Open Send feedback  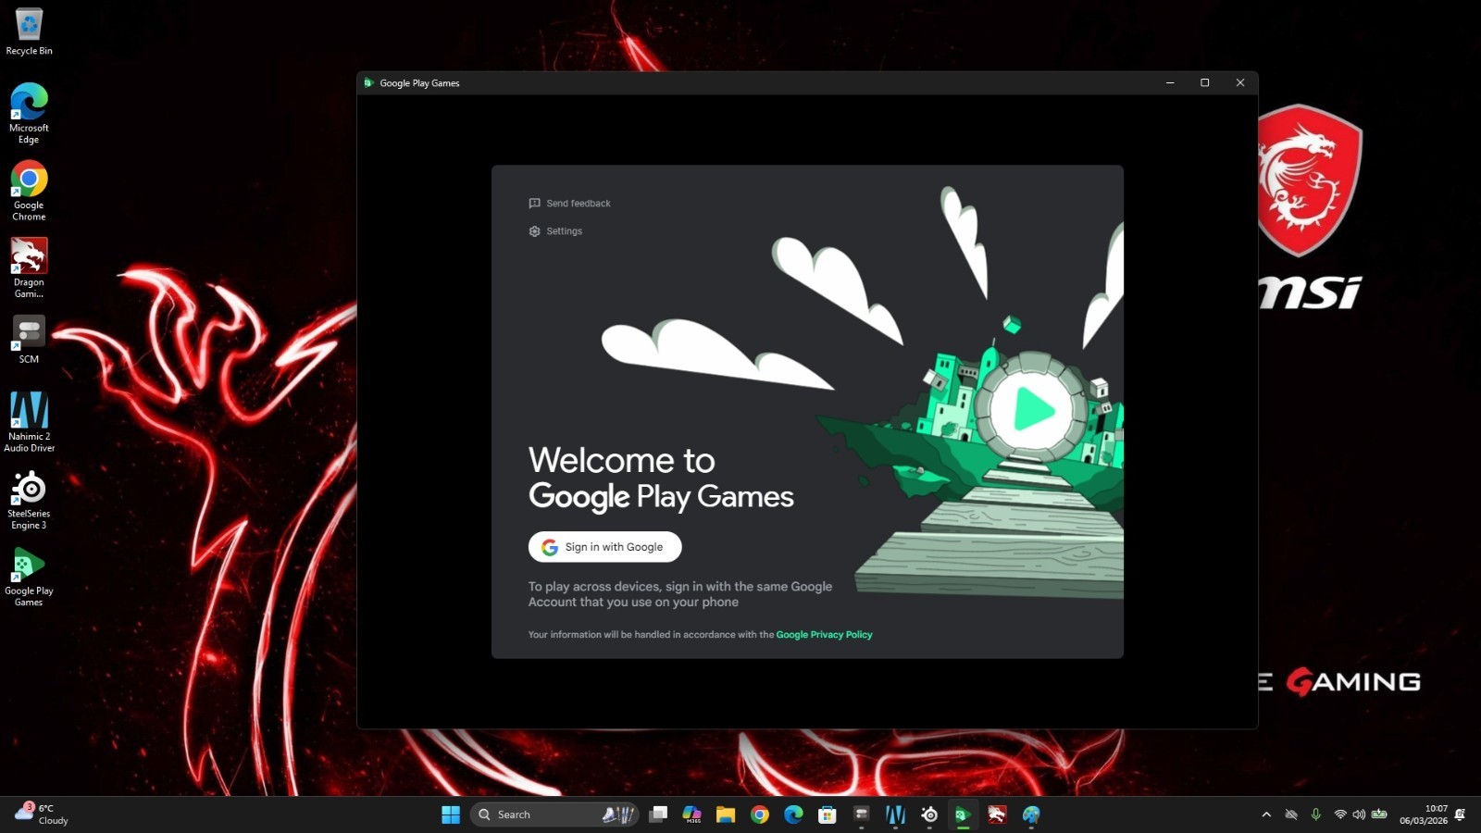click(x=569, y=203)
